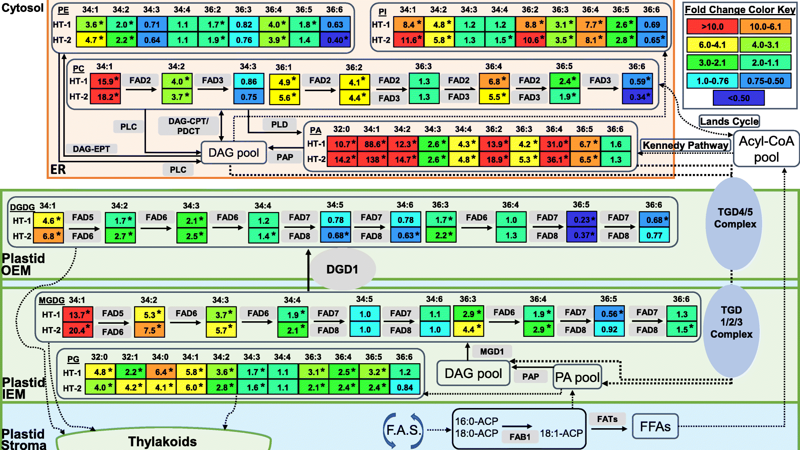Click the TGD 1/2/3 Complex ellipse
Screen dimensions: 800x450
pyautogui.click(x=731, y=331)
